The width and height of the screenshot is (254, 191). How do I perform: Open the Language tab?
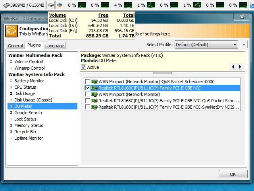pyautogui.click(x=55, y=46)
